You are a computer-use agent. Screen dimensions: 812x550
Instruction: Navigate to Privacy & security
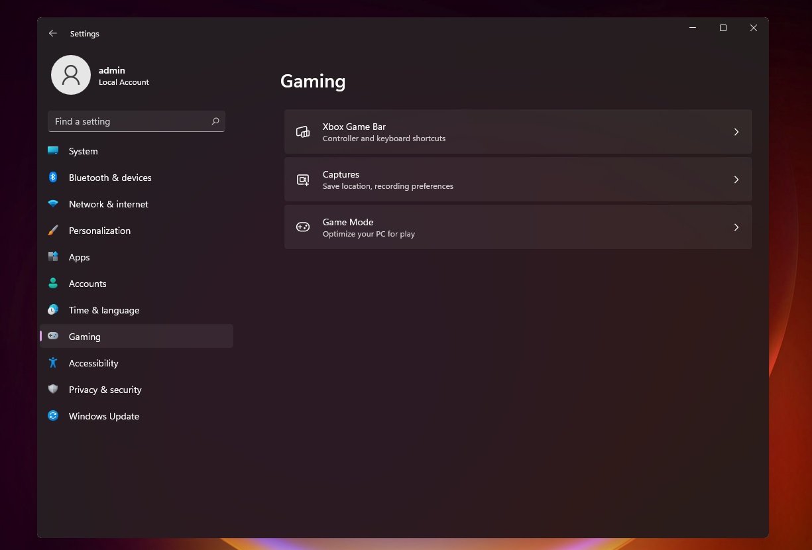point(137,390)
